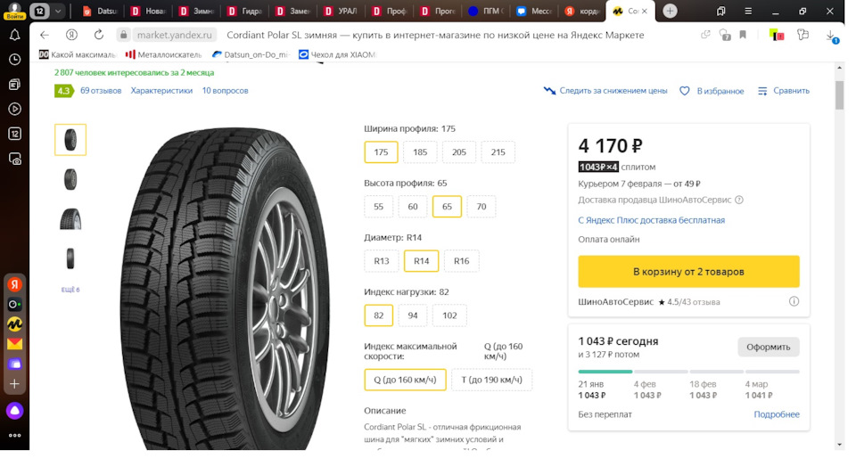This screenshot has height=475, width=856.
Task: Open the Характеристики section link
Action: (161, 91)
